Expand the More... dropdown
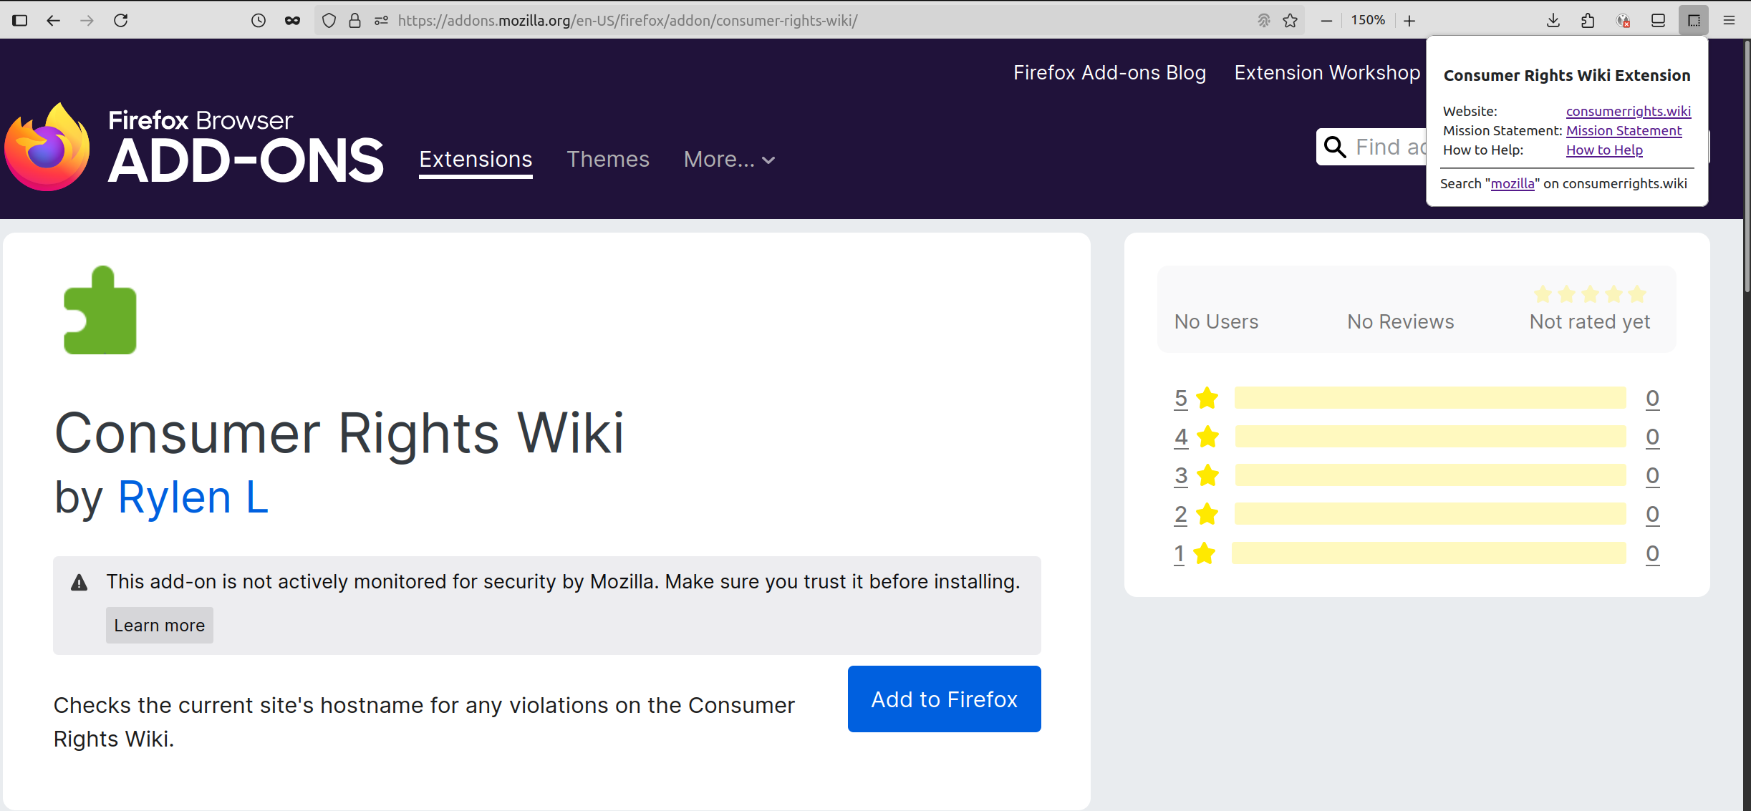The width and height of the screenshot is (1751, 811). click(729, 159)
